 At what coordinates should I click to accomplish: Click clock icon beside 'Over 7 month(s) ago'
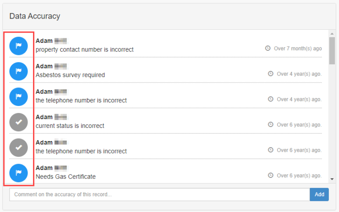268,48
